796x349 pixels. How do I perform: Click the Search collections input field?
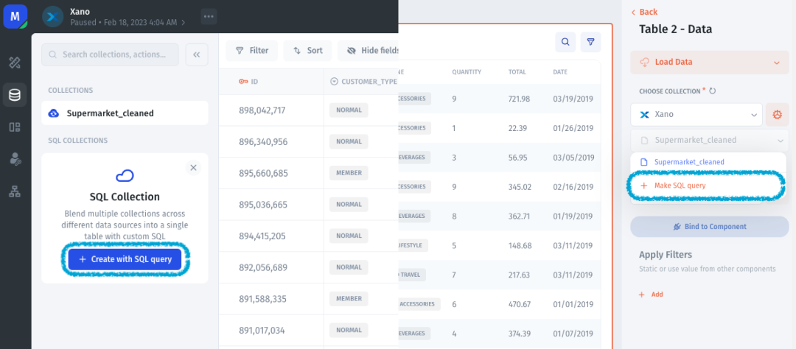click(111, 54)
